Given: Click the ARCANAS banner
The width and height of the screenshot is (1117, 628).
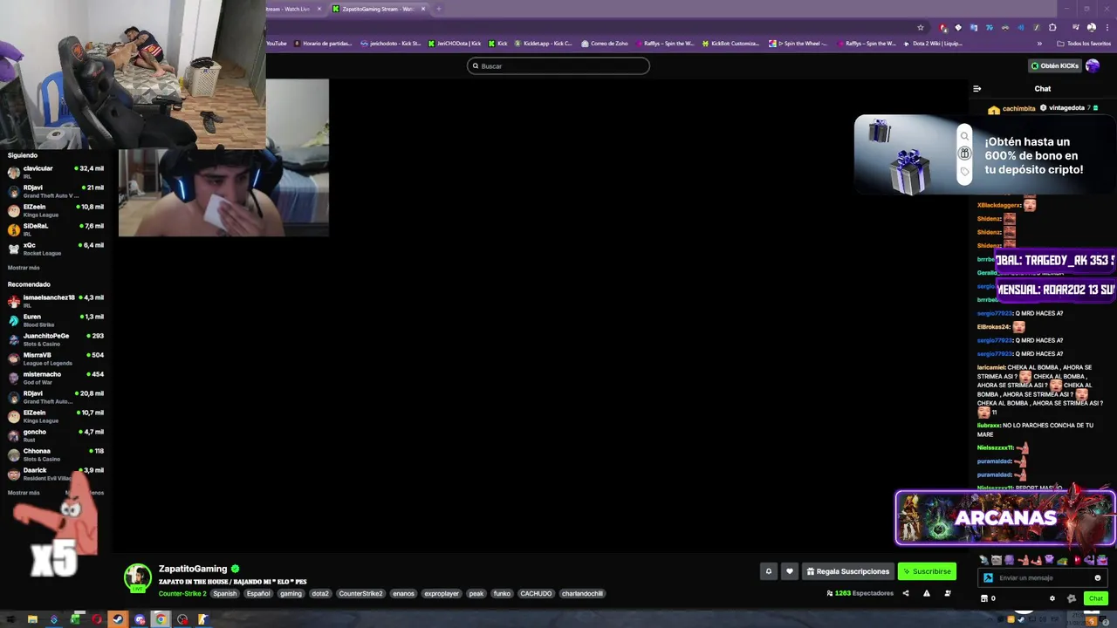Looking at the screenshot, I should point(1005,517).
